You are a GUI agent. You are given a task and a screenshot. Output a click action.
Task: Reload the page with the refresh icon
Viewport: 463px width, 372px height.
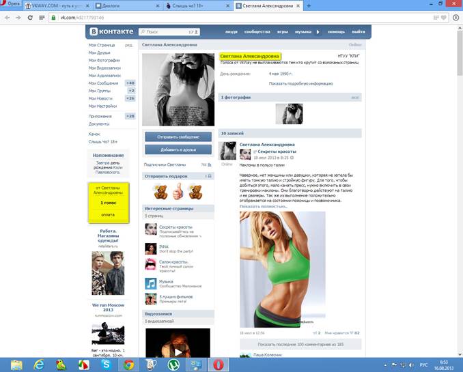[30, 18]
